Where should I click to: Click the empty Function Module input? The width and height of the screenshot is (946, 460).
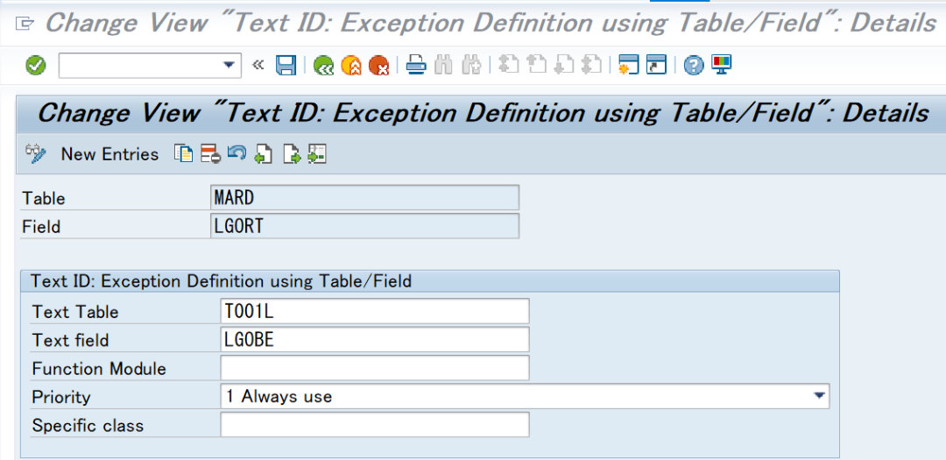[375, 368]
